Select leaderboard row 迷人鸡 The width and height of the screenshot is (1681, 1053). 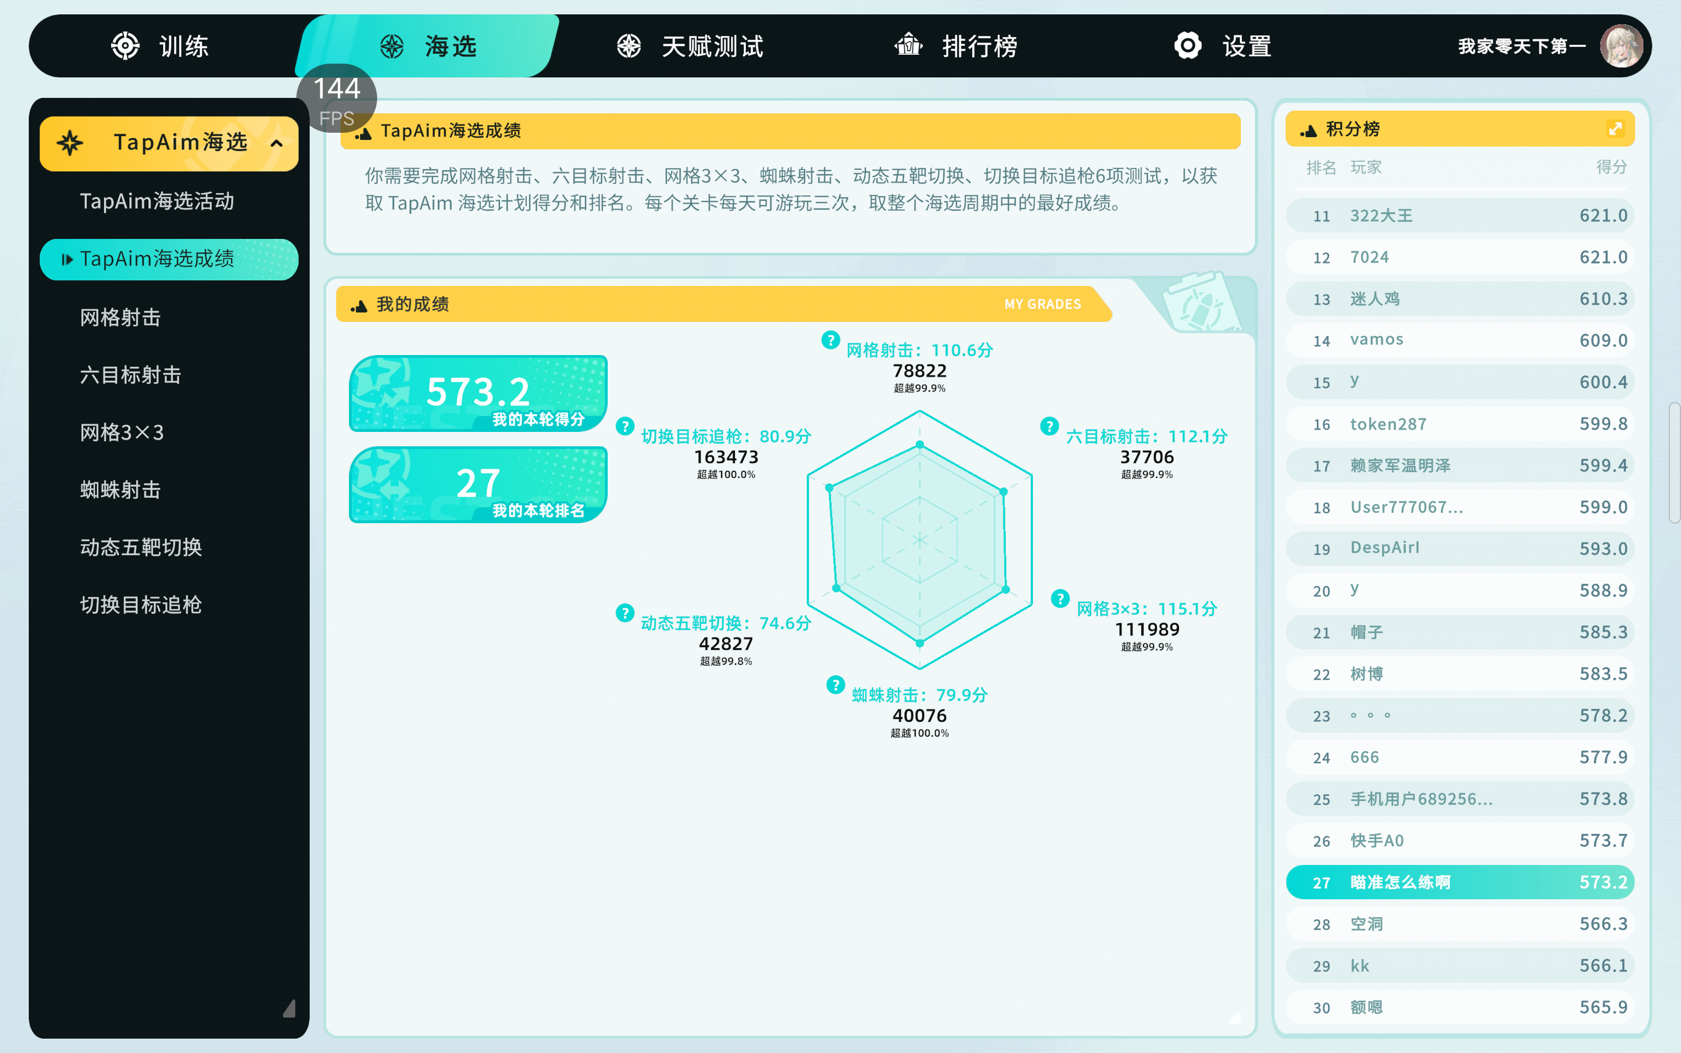[x=1460, y=299]
